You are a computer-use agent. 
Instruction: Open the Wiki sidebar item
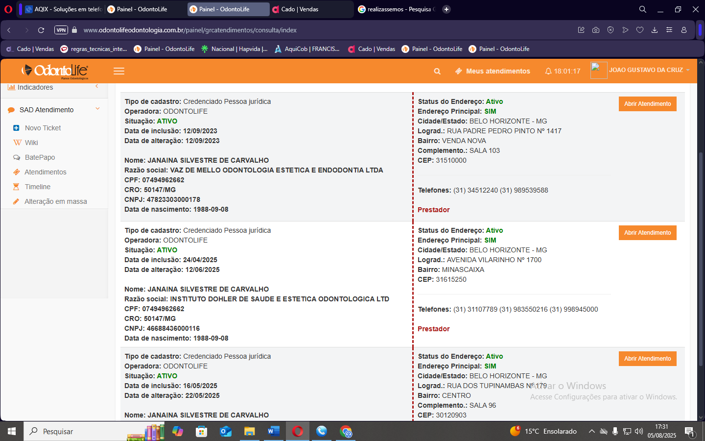point(31,143)
